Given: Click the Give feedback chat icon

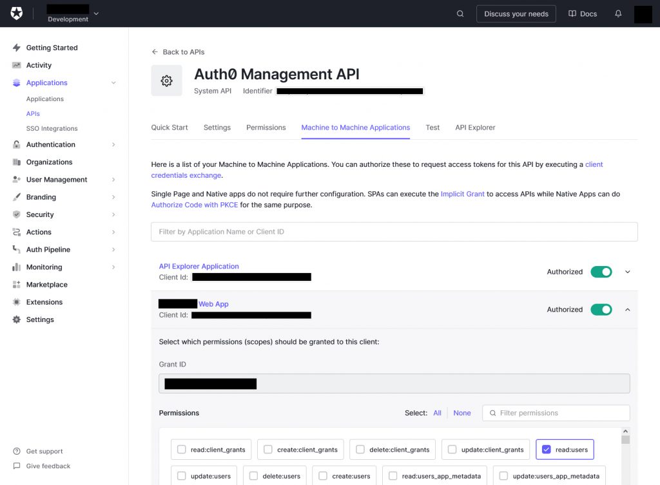Looking at the screenshot, I should click(17, 466).
